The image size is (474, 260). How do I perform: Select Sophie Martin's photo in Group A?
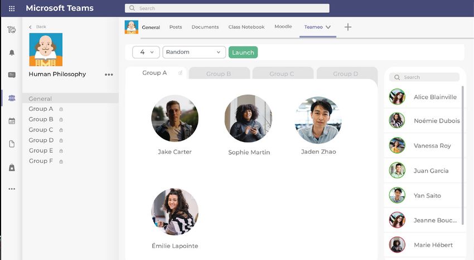248,119
